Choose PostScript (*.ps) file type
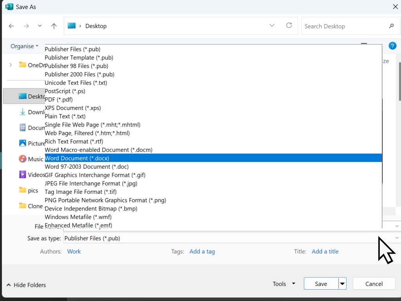The image size is (401, 301). click(x=213, y=91)
